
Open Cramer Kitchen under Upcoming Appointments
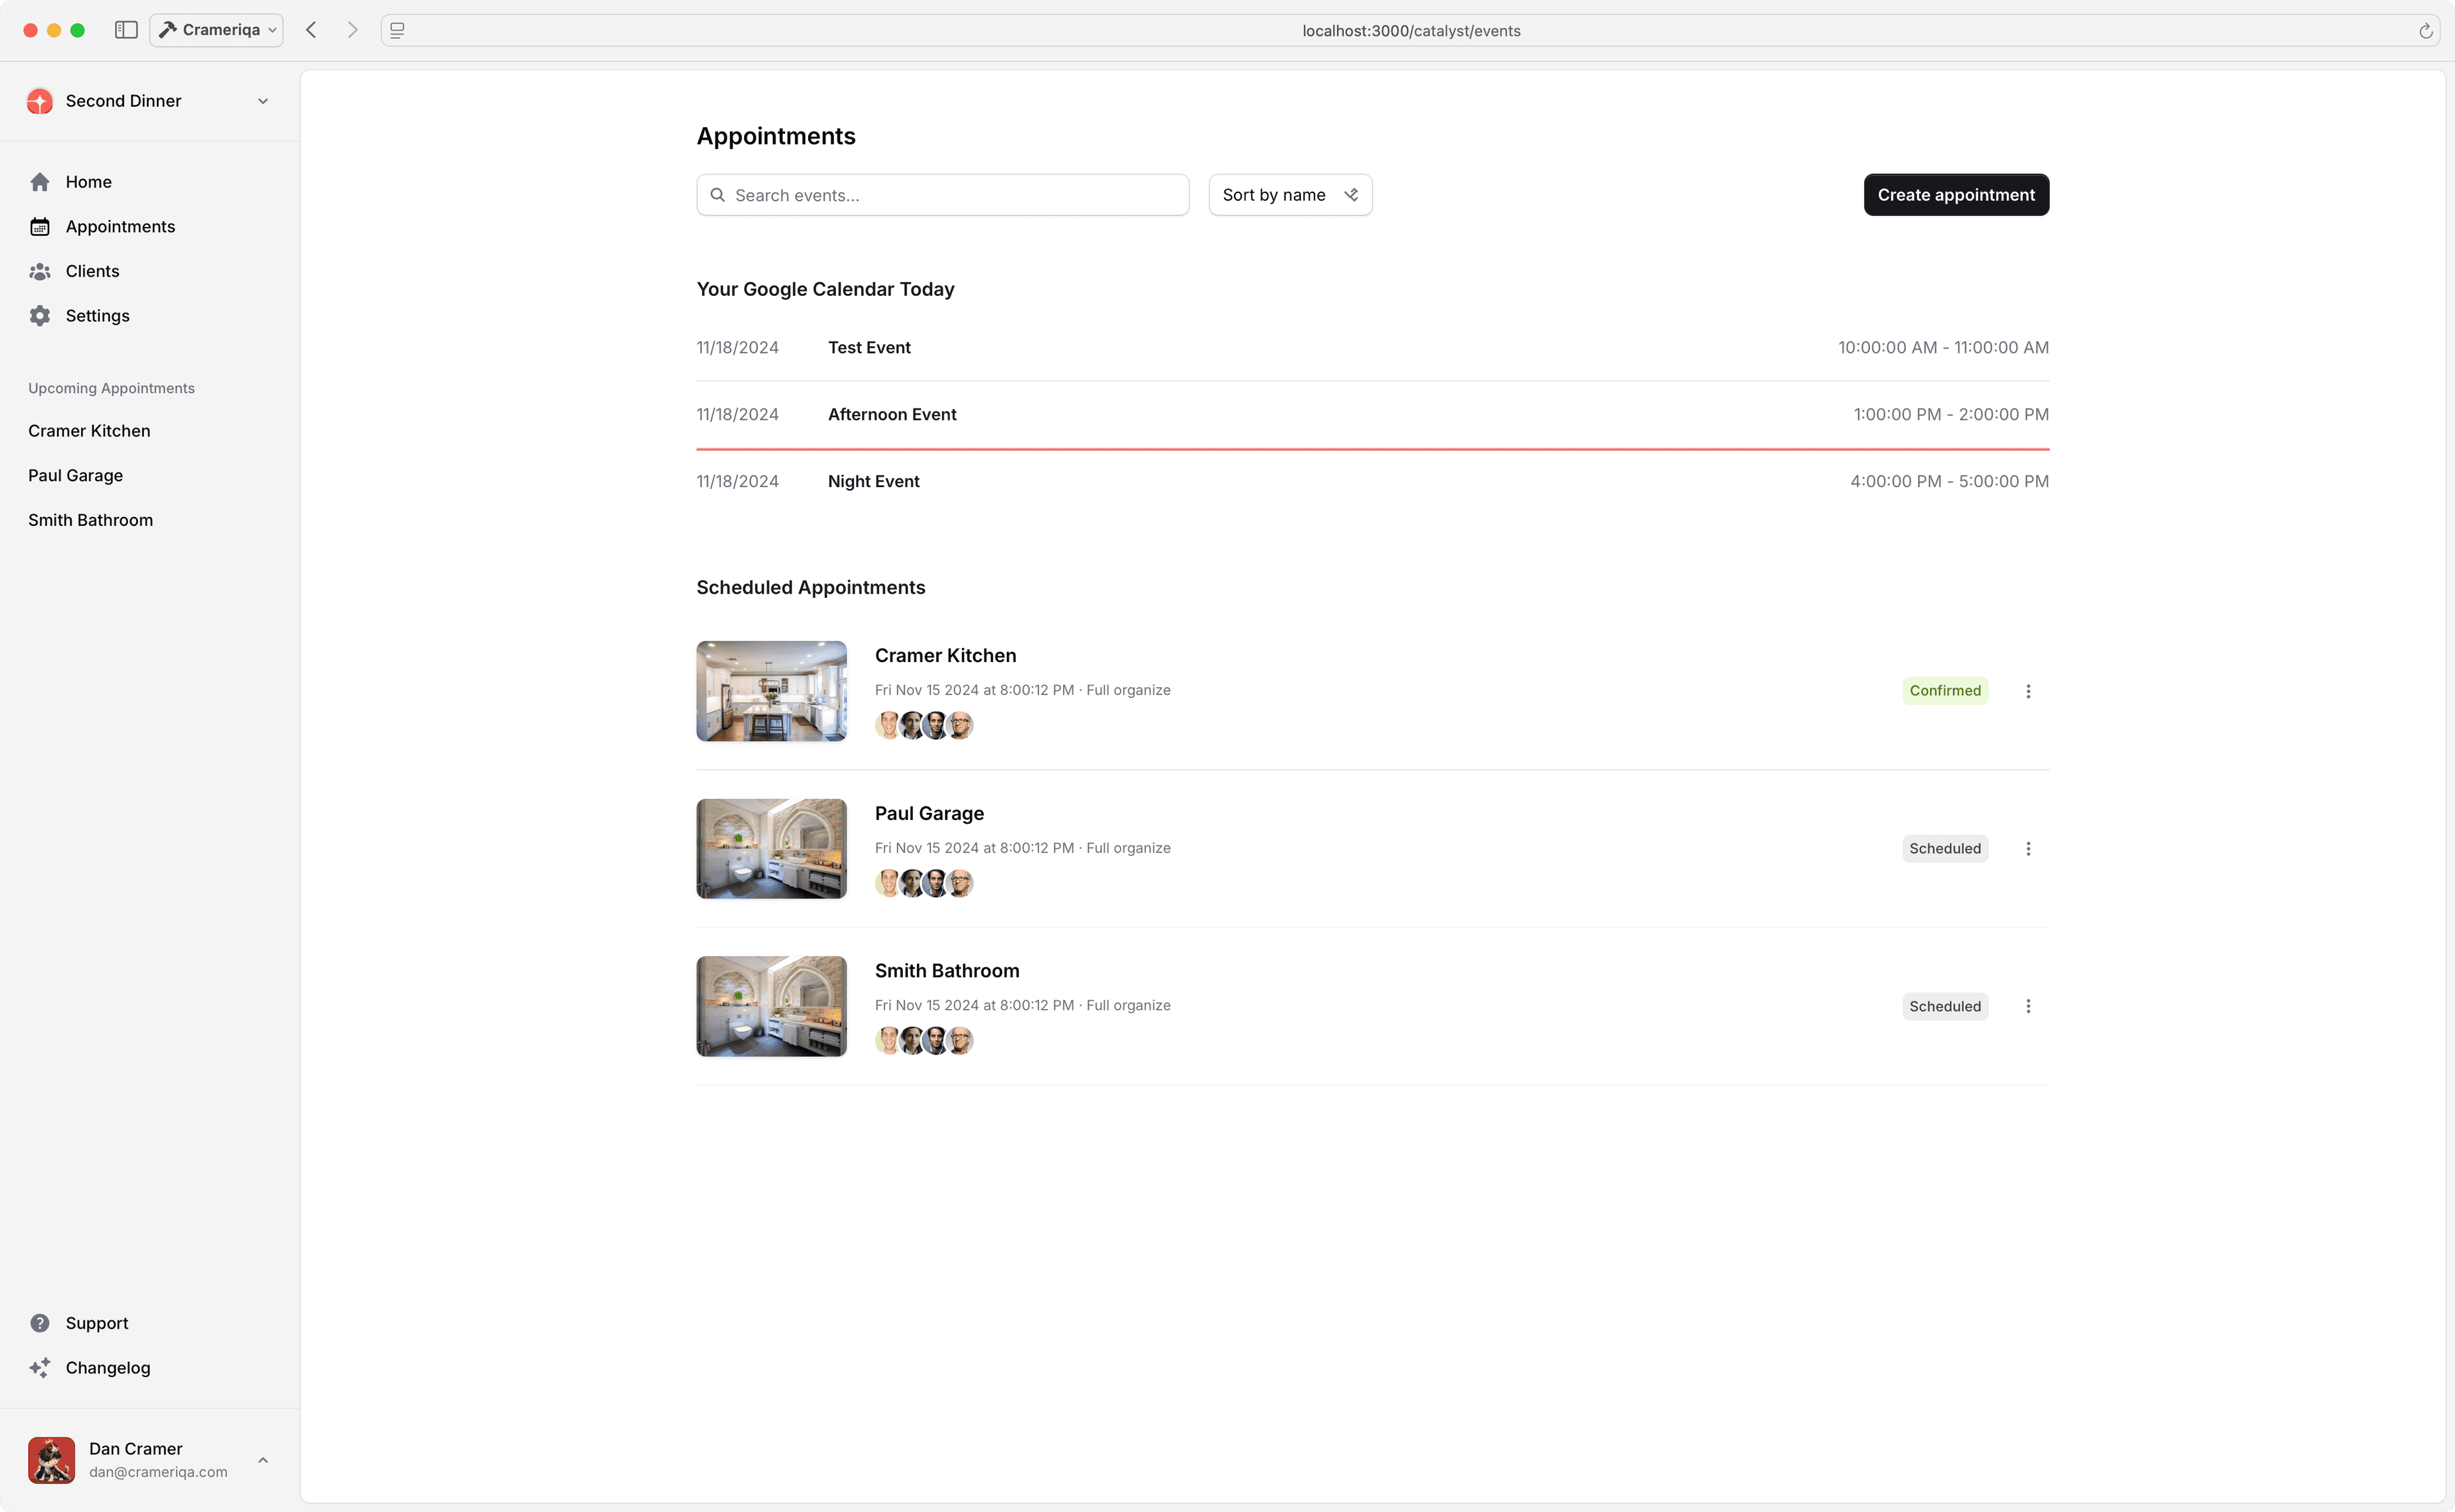89,431
